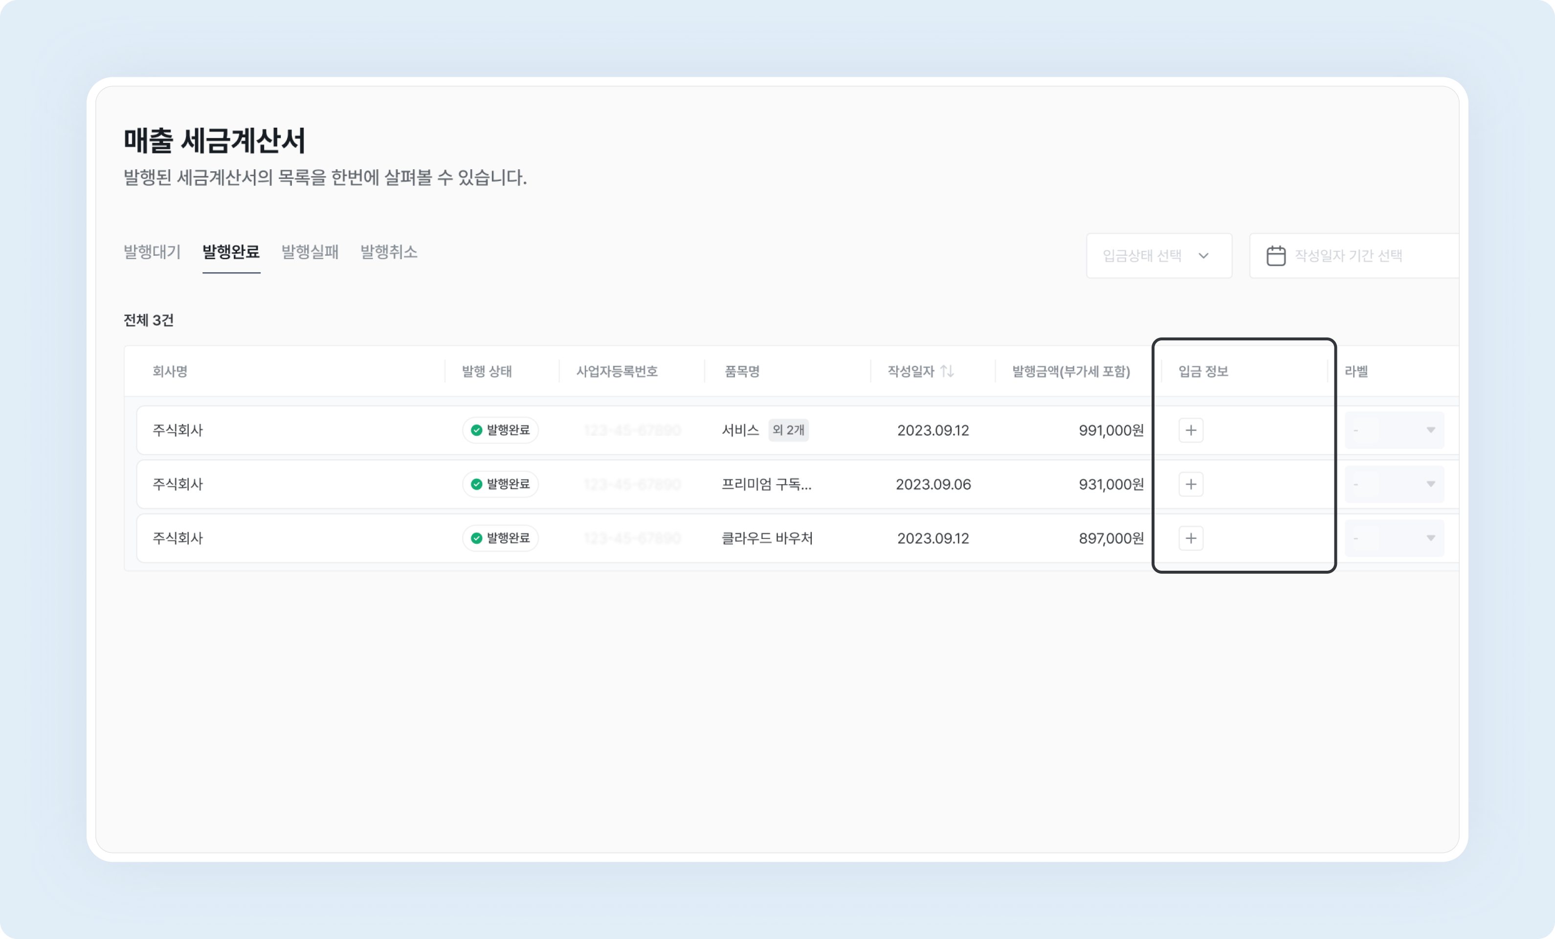Open the 입금상태 선택 dropdown
This screenshot has height=939, width=1555.
coord(1159,256)
